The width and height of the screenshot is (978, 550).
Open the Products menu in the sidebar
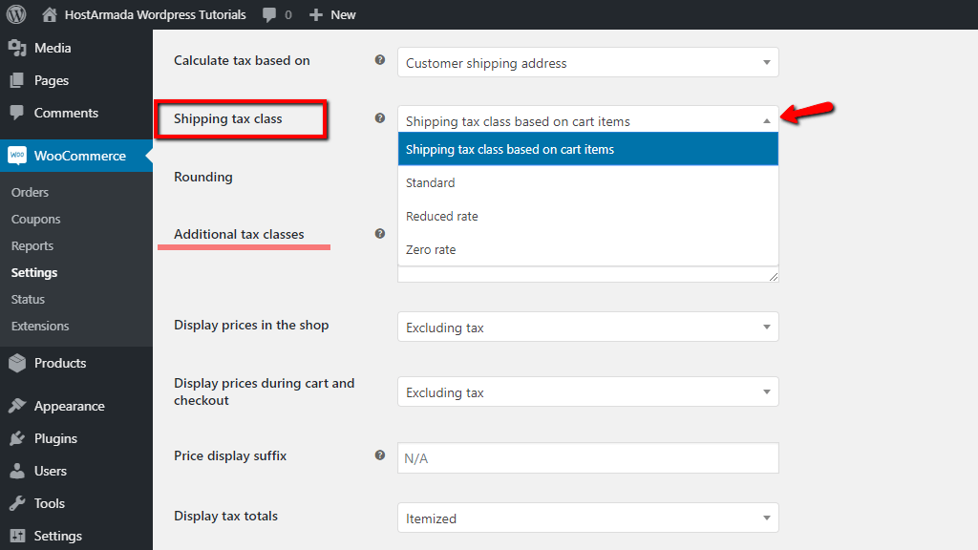pyautogui.click(x=59, y=363)
